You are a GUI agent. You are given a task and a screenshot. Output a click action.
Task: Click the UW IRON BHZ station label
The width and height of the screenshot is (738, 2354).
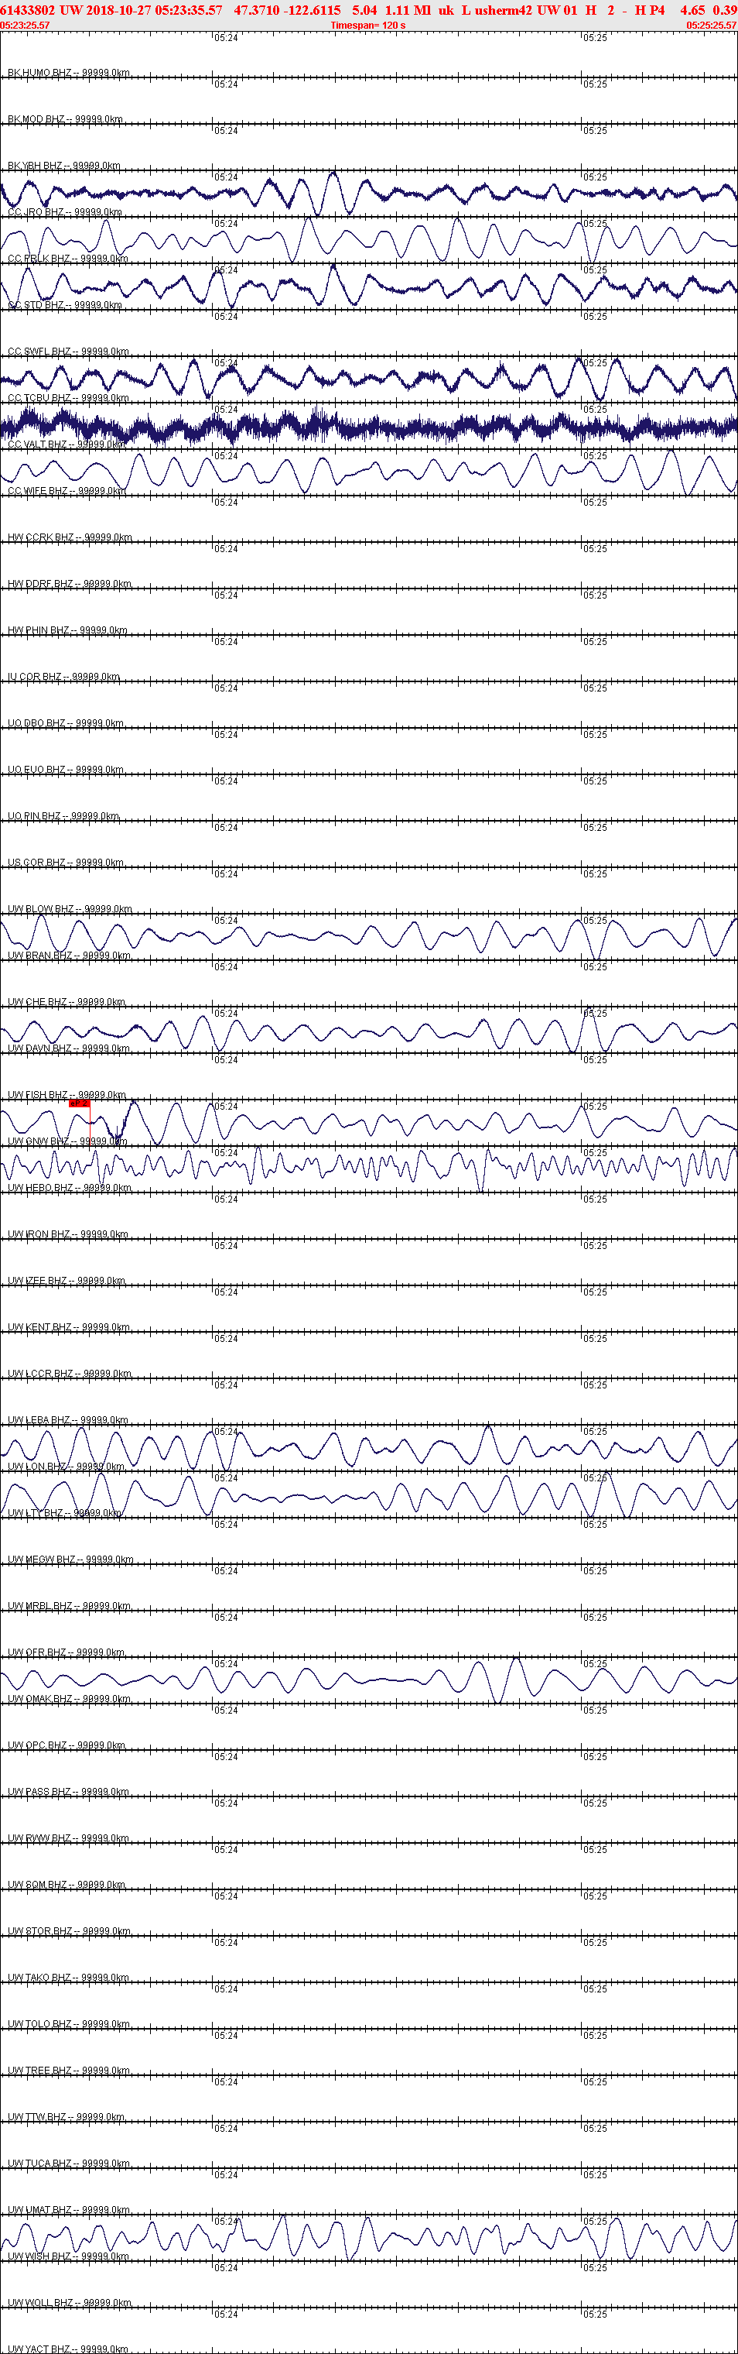pyautogui.click(x=69, y=1234)
